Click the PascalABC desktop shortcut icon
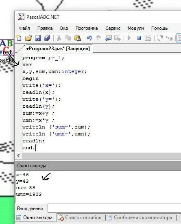Screen dimensions: 181x224 [7, 48]
